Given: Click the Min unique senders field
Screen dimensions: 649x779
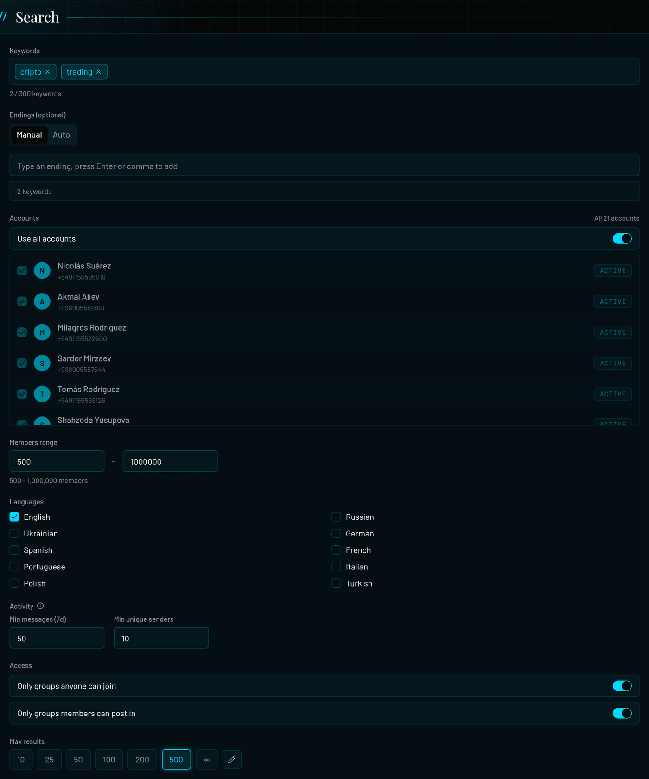Looking at the screenshot, I should [x=161, y=638].
